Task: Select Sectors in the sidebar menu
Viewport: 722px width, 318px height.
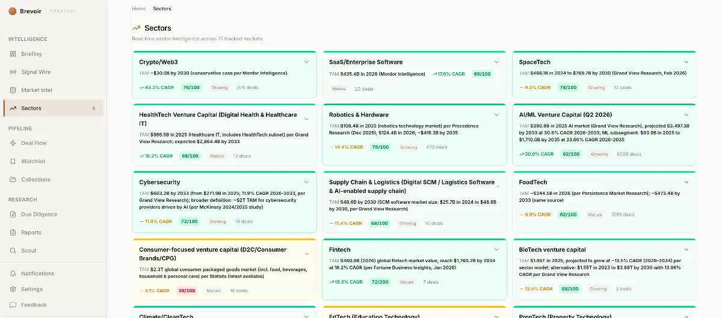Action: (31, 108)
